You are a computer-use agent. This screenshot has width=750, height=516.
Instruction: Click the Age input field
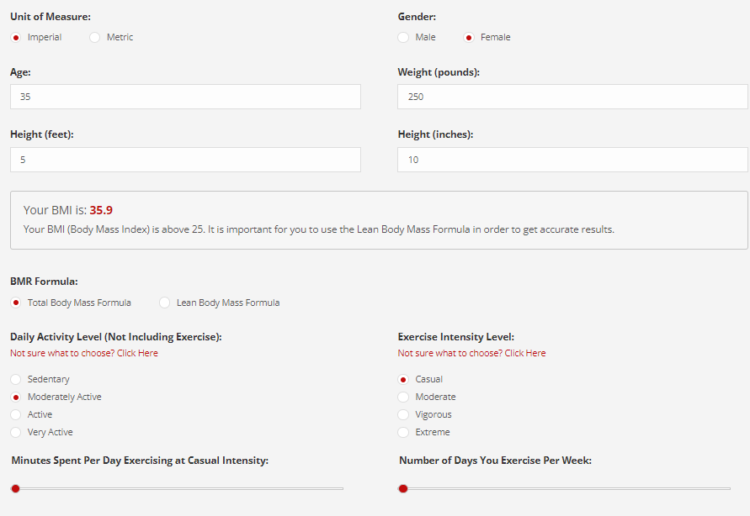point(185,97)
